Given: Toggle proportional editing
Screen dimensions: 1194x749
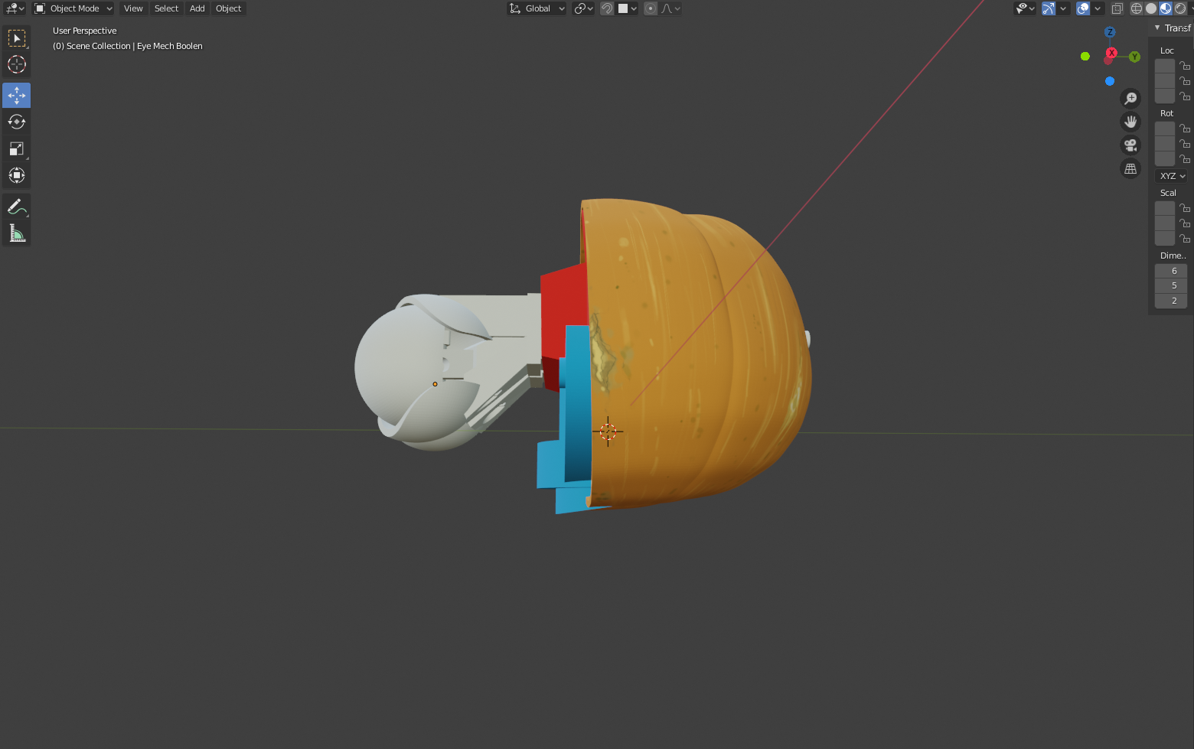Looking at the screenshot, I should pyautogui.click(x=651, y=8).
